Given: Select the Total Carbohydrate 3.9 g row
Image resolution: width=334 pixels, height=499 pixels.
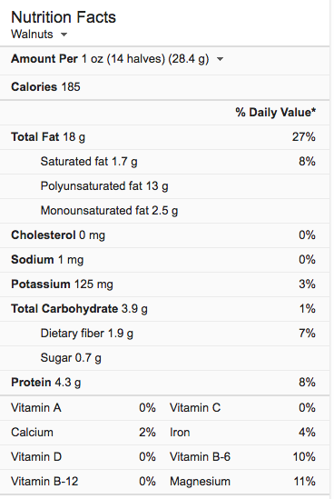Looking at the screenshot, I should click(x=164, y=309).
